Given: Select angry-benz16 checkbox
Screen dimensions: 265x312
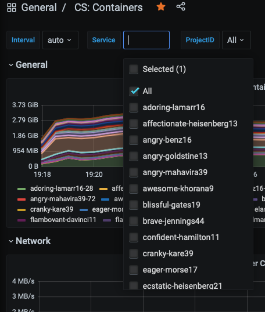Looking at the screenshot, I should pyautogui.click(x=134, y=140).
